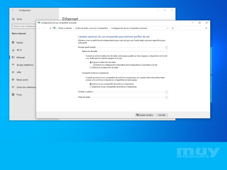Toggle automatic configuration of connected devices checkbox
227x170 pixels.
[x=95, y=65]
